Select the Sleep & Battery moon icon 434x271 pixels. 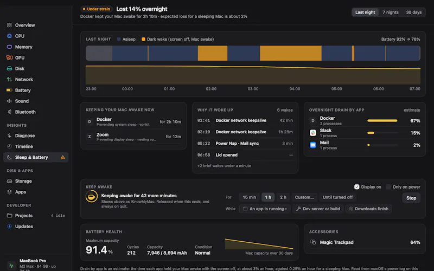[9, 157]
